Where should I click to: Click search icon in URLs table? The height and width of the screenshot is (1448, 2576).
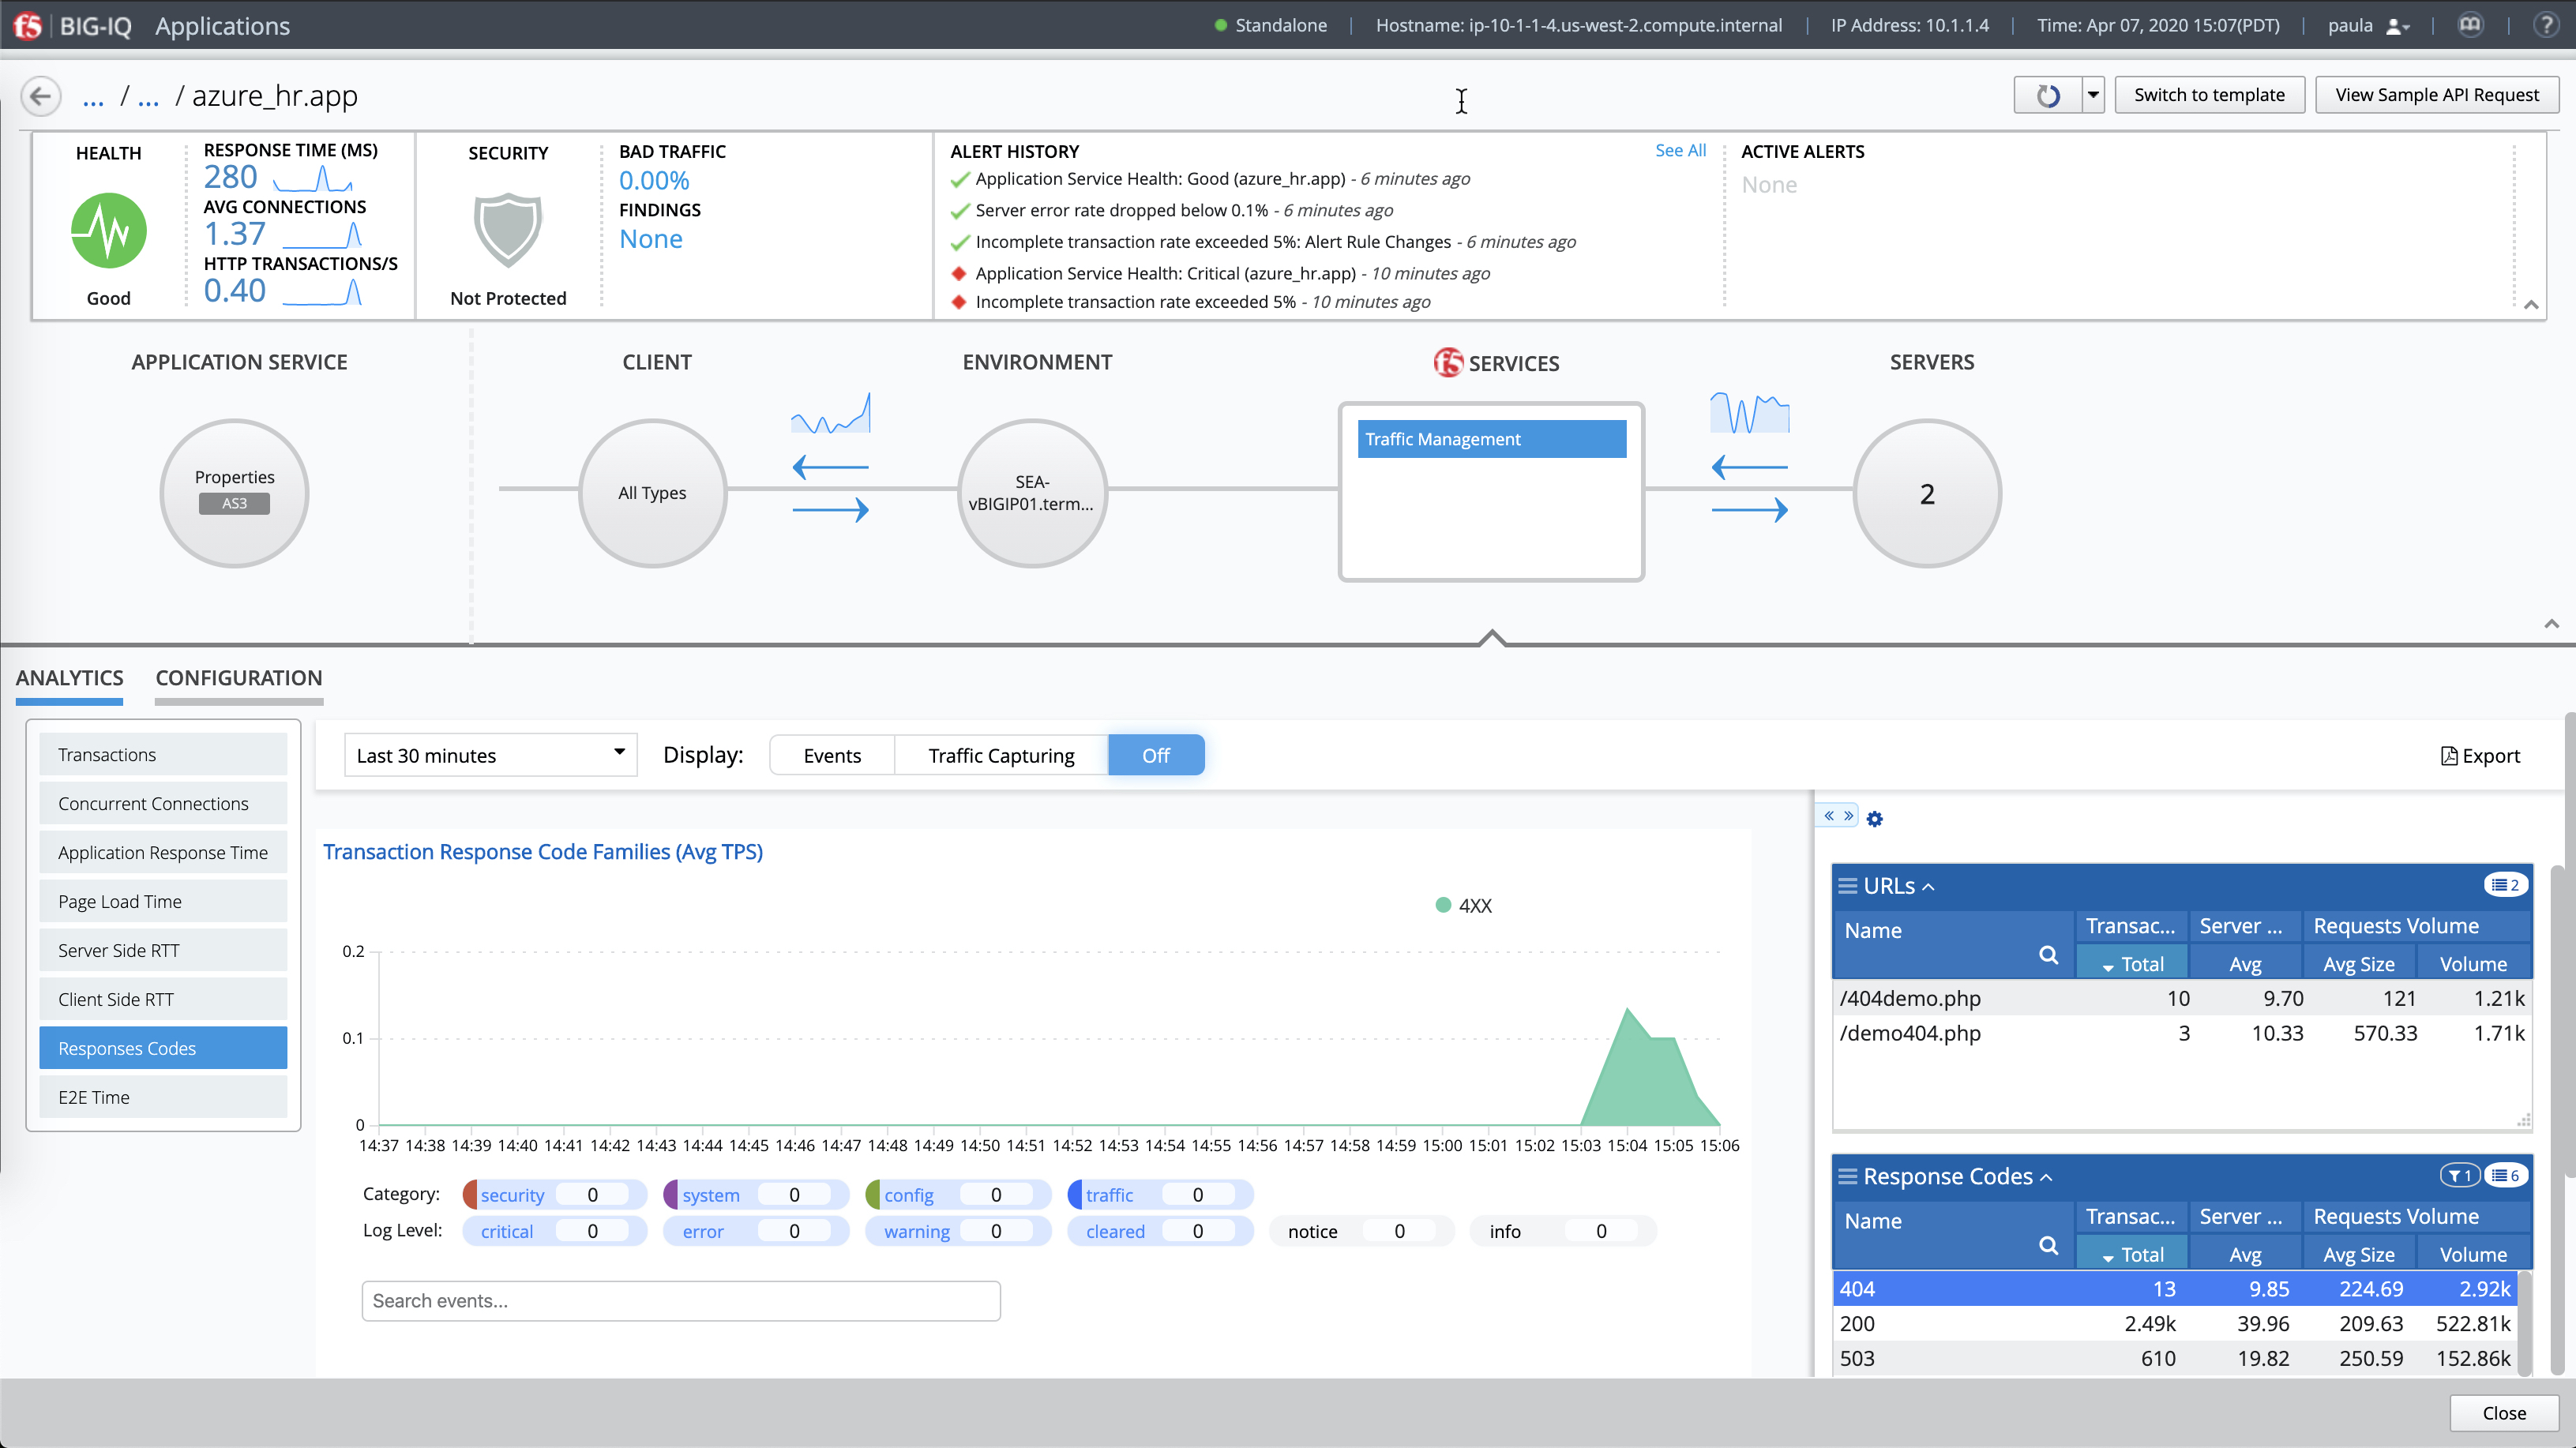click(x=2048, y=955)
